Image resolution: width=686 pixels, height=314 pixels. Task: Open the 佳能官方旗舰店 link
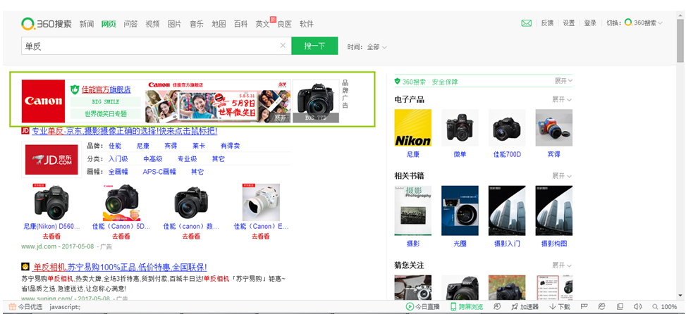106,89
